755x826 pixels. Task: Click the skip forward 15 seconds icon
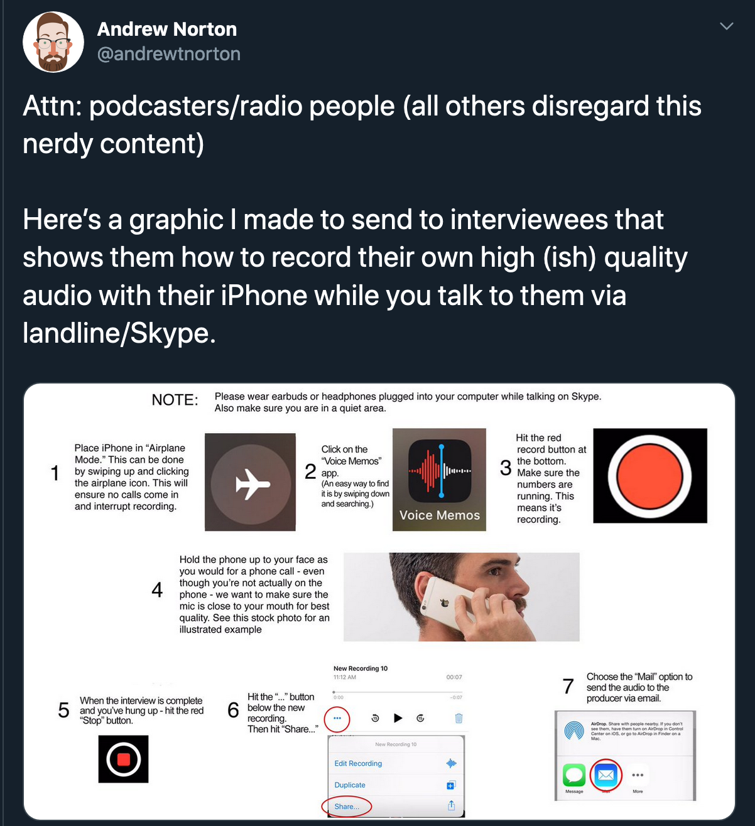coord(420,718)
